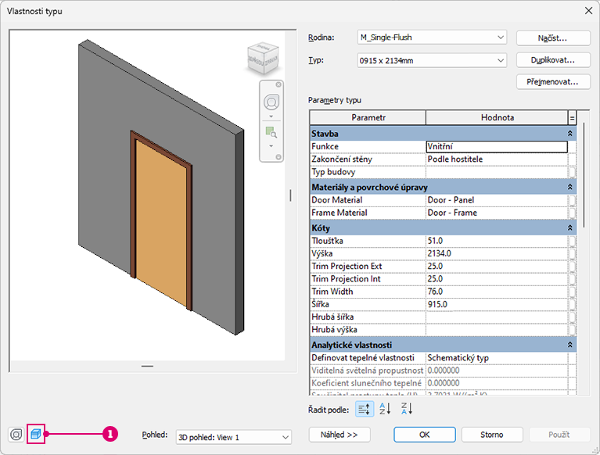Click the Definovat tepelné vlastnosti value
This screenshot has height=455, width=600.
497,358
